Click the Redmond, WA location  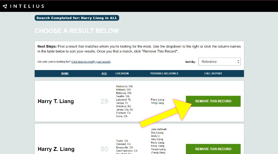[124, 86]
